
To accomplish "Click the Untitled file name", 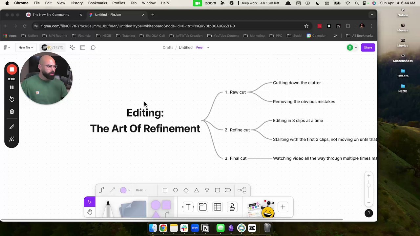I will point(185,48).
